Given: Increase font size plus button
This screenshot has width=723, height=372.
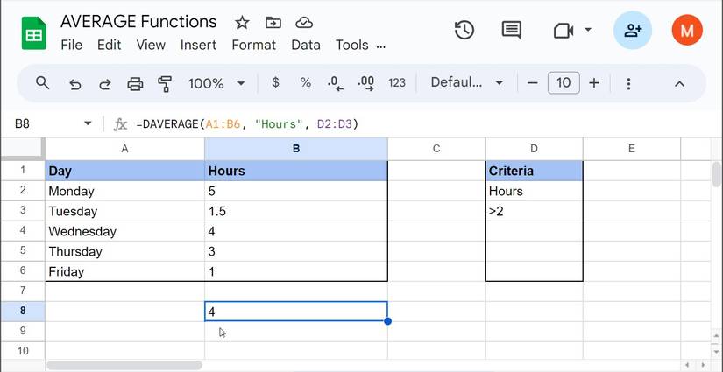Looking at the screenshot, I should tap(594, 83).
